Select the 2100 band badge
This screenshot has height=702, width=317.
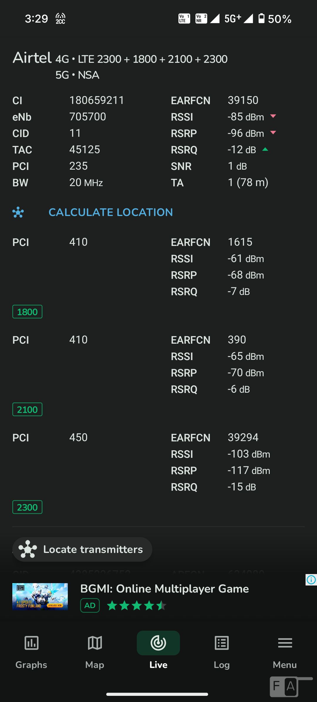click(x=27, y=409)
